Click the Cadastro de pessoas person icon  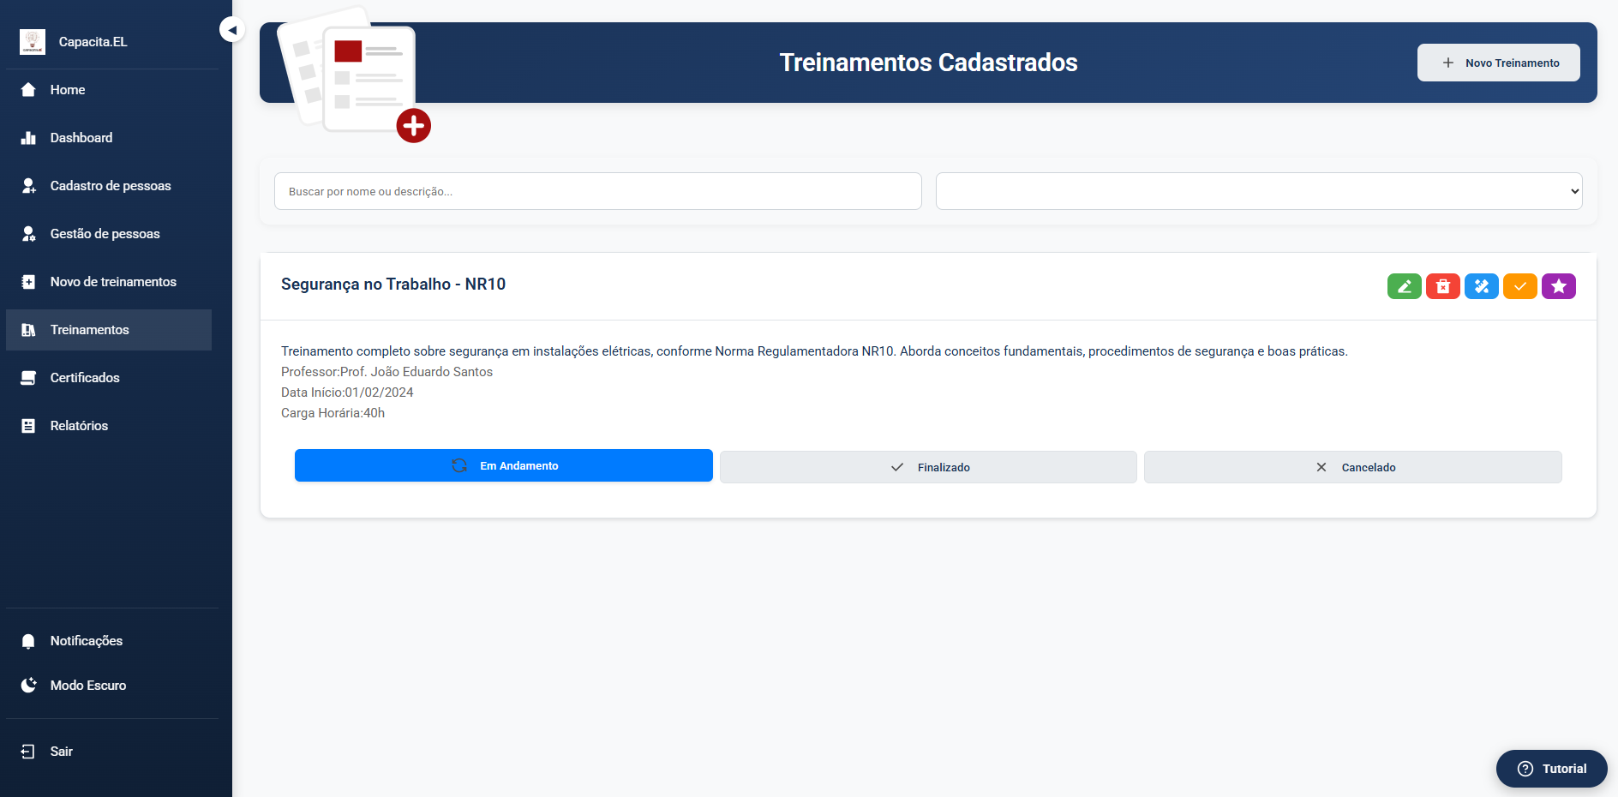28,186
